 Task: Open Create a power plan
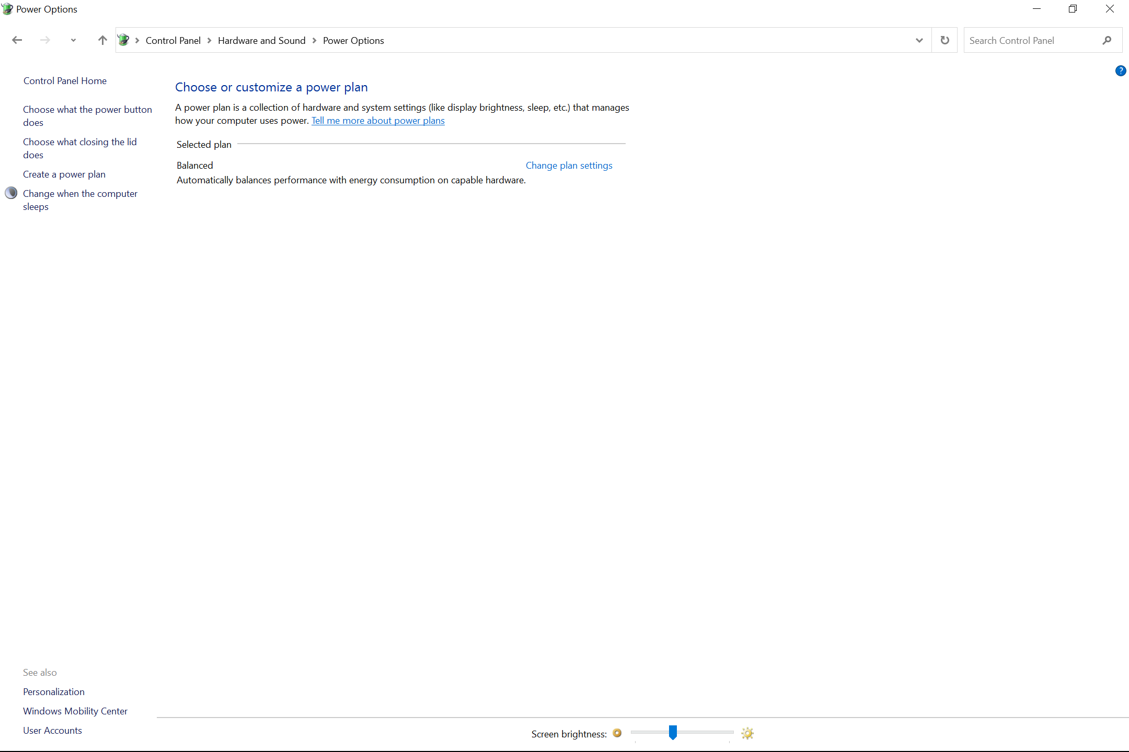coord(64,174)
